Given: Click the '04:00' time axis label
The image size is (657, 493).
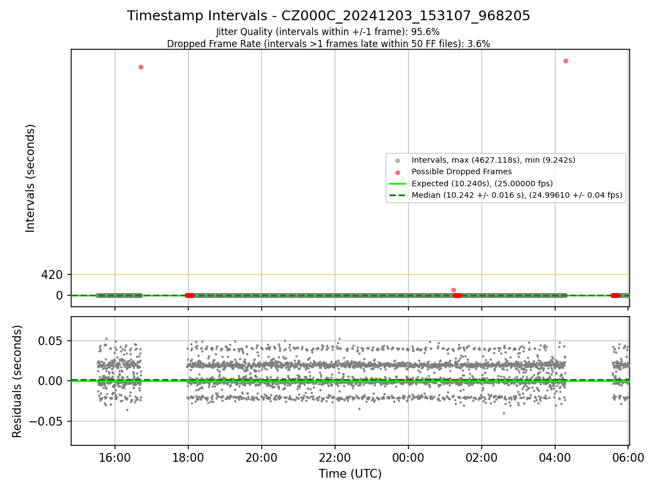Looking at the screenshot, I should (x=555, y=458).
